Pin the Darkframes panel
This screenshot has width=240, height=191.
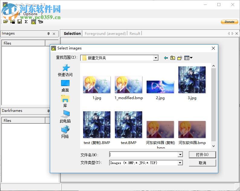click(49, 111)
